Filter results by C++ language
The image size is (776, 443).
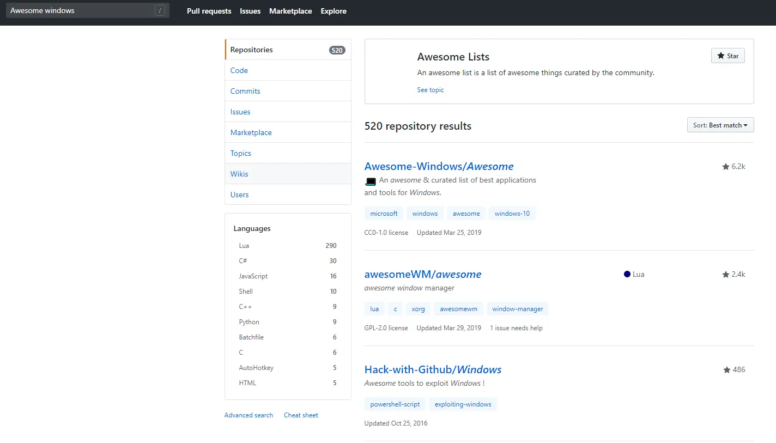(x=288, y=307)
